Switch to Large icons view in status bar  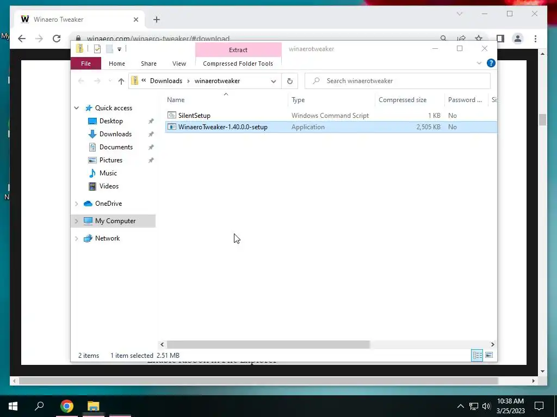coord(489,355)
